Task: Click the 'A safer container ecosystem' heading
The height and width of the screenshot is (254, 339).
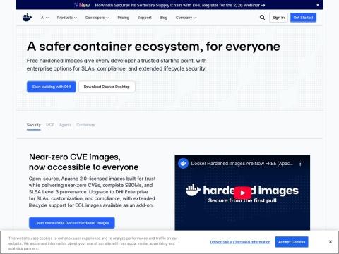Action: [153, 47]
